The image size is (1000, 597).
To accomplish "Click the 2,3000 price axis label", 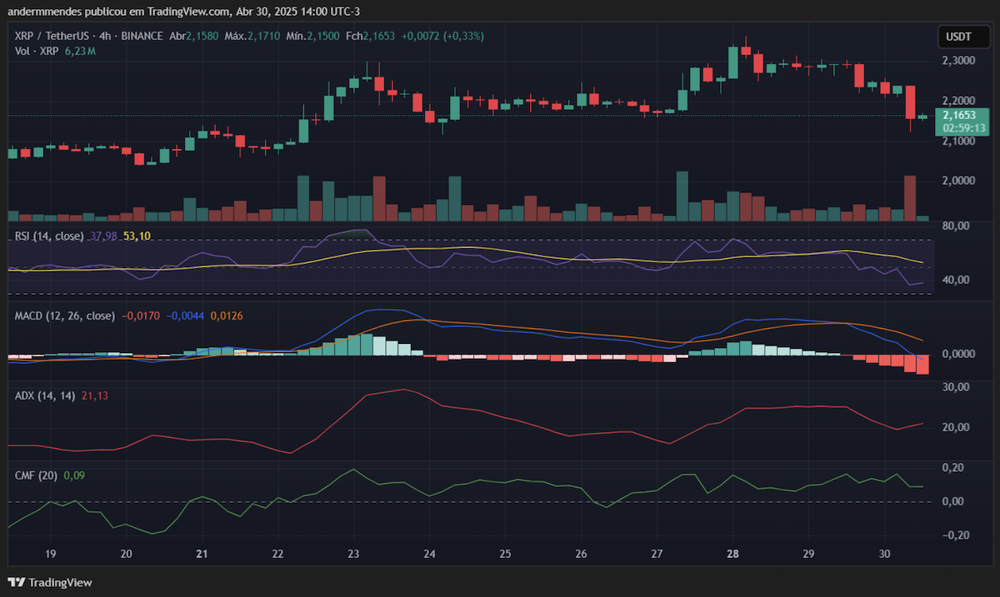I will coord(958,61).
